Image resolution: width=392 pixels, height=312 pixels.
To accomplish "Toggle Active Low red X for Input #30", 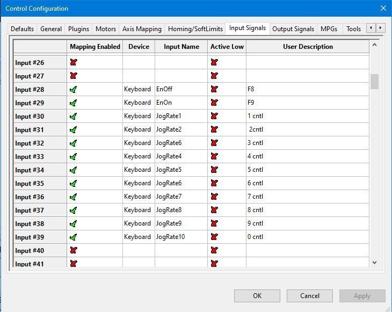I will (x=214, y=116).
